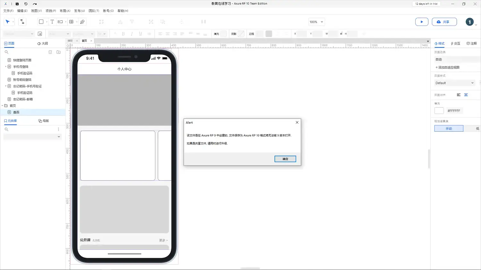Select the Pen drawing tool
This screenshot has height=270, width=481.
[x=82, y=22]
